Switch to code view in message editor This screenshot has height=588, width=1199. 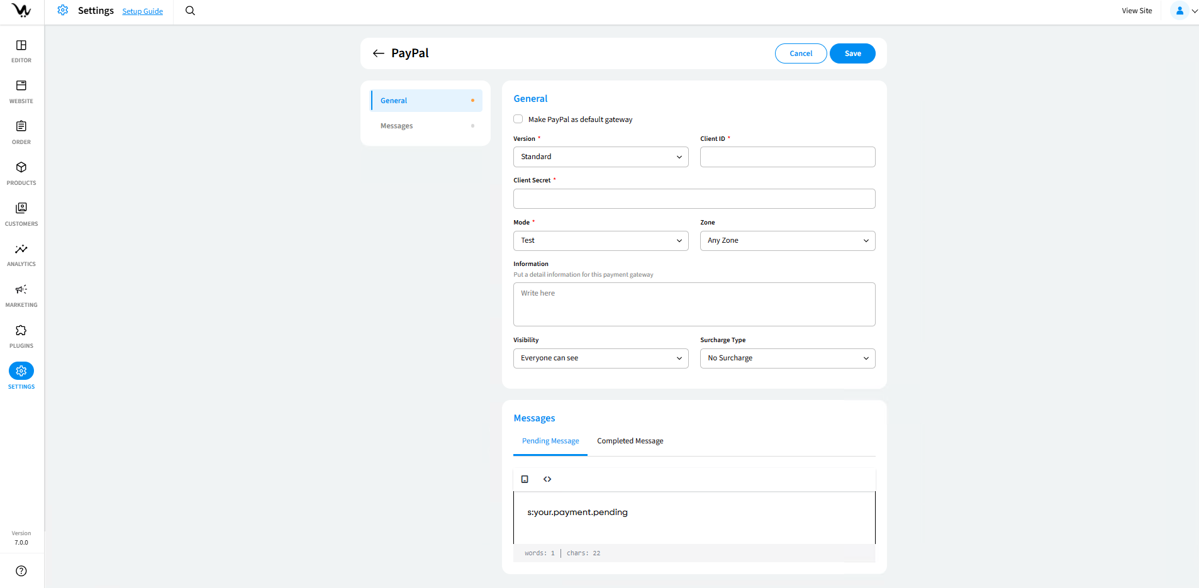(x=547, y=479)
